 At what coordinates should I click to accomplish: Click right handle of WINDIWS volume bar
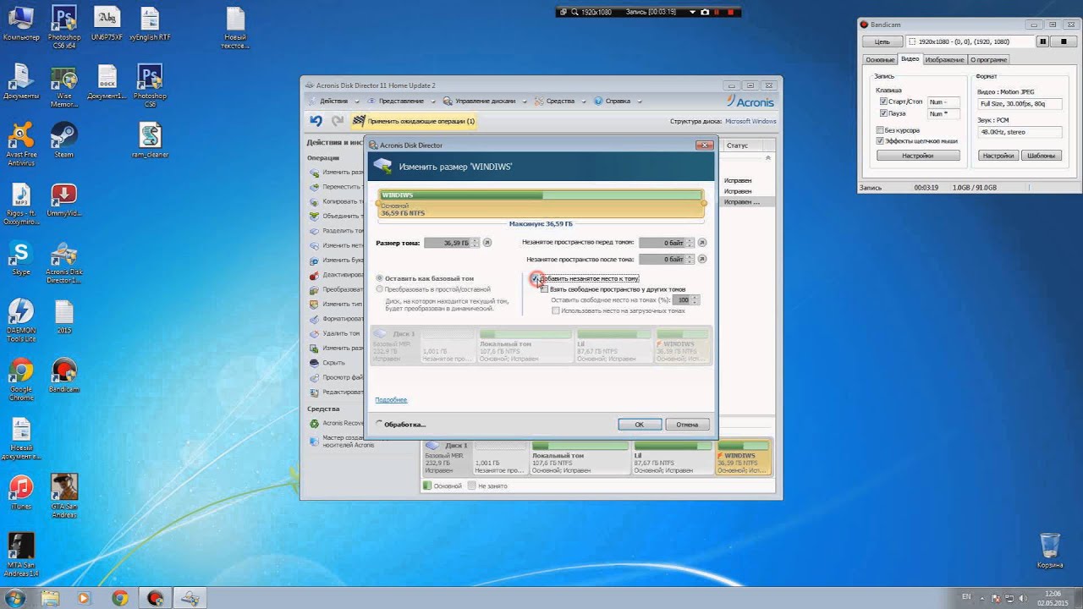pyautogui.click(x=704, y=203)
